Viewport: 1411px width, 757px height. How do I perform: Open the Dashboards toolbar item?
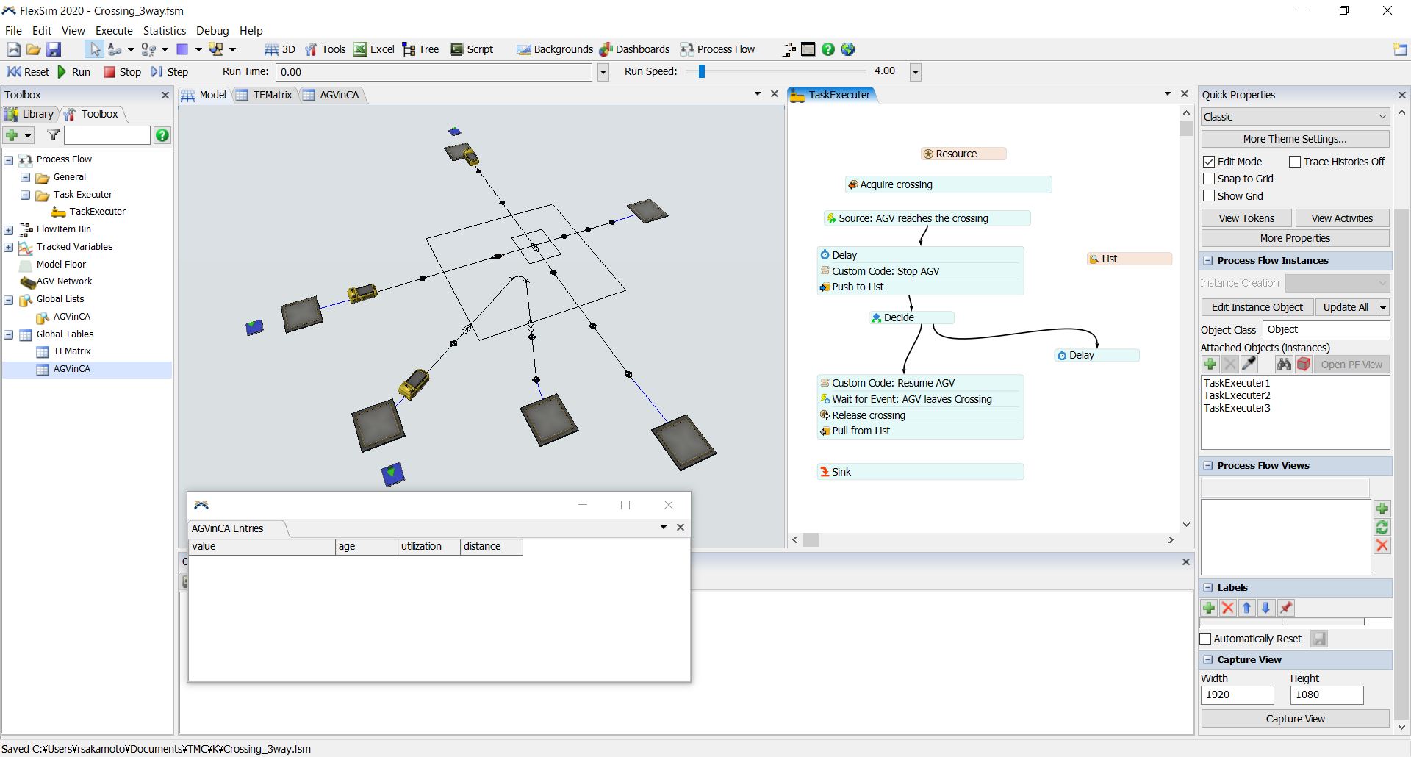pos(634,49)
